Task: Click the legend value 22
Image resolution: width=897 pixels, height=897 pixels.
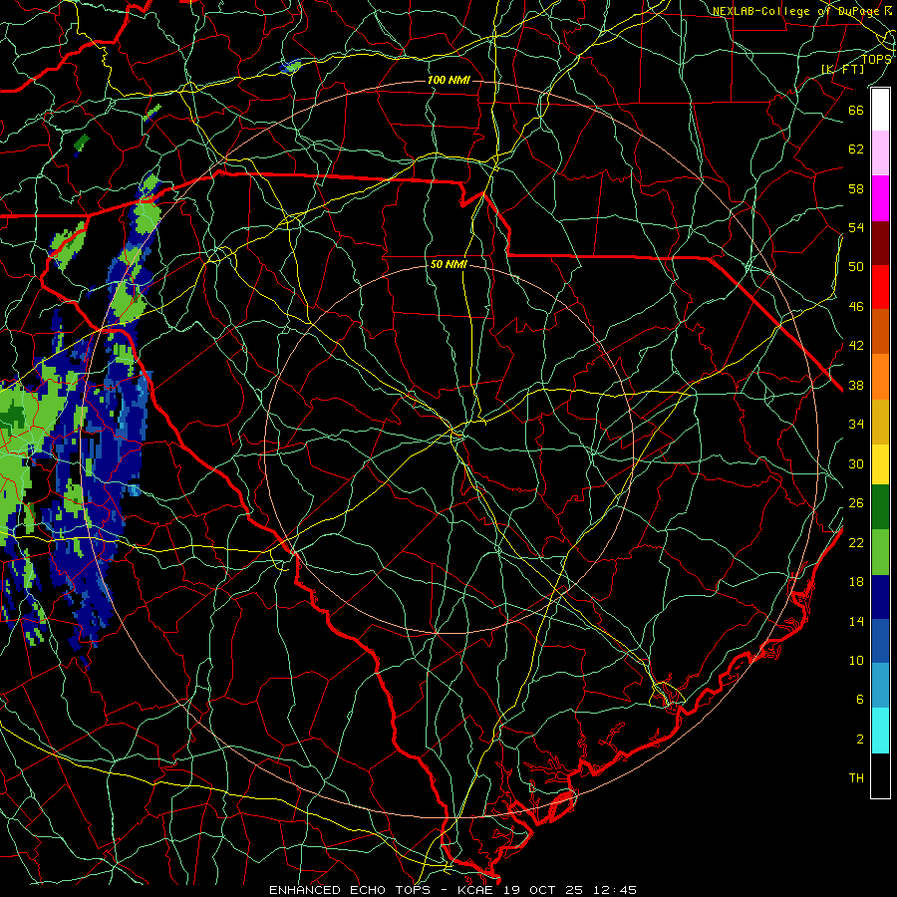Action: 856,542
